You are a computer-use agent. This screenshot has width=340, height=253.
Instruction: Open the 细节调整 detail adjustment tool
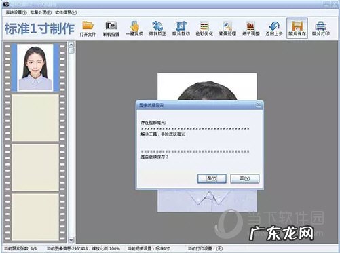pyautogui.click(x=251, y=28)
